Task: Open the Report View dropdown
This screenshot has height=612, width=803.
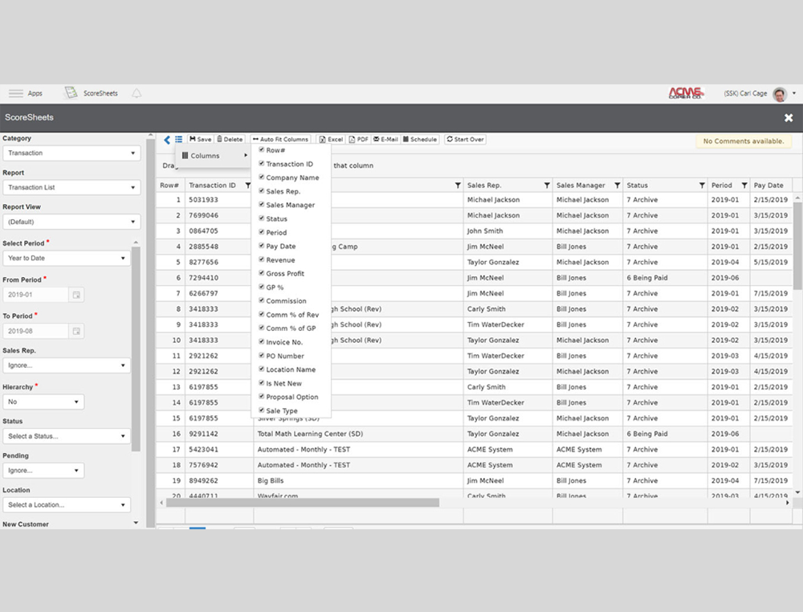Action: (x=71, y=222)
